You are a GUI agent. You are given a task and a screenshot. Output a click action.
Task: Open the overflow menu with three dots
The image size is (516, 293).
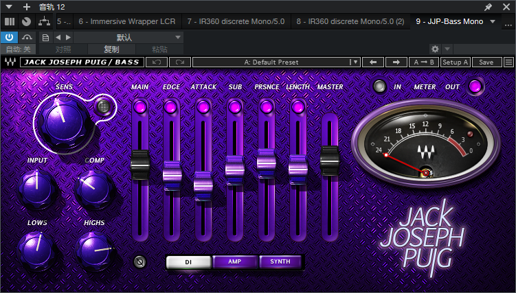click(508, 23)
